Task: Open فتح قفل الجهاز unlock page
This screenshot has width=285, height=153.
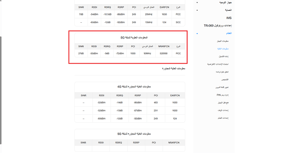Action: click(x=223, y=103)
